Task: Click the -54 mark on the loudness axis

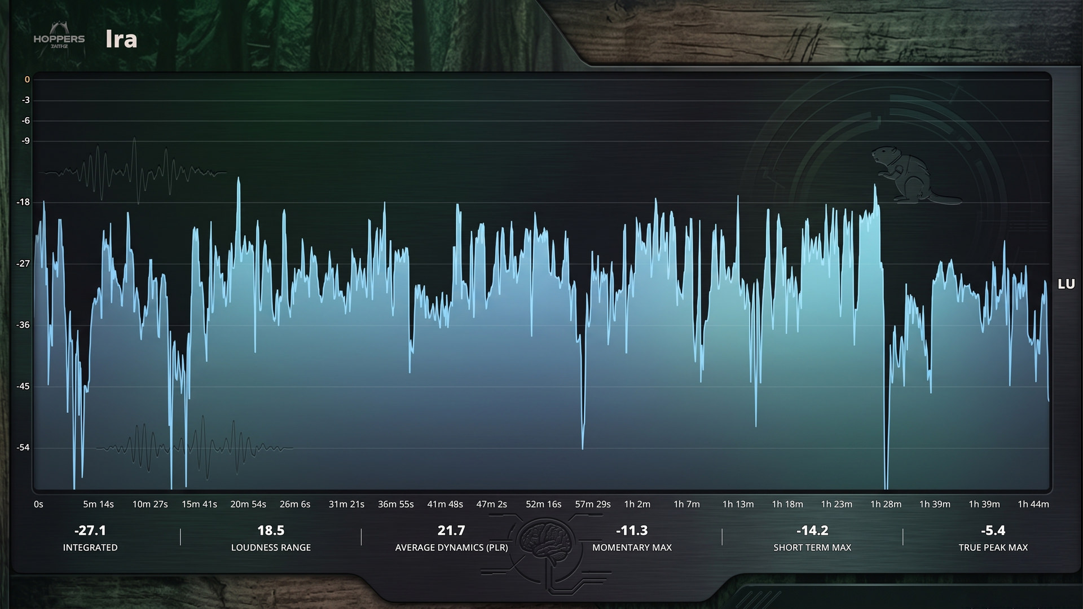Action: click(x=24, y=448)
